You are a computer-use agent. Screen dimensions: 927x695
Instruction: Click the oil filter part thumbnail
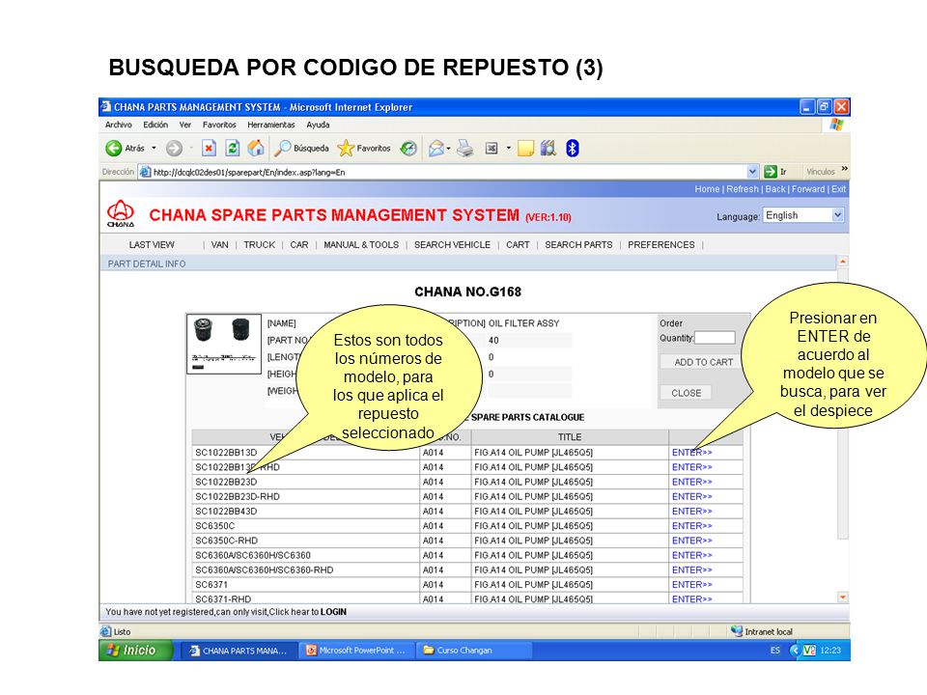[x=224, y=344]
